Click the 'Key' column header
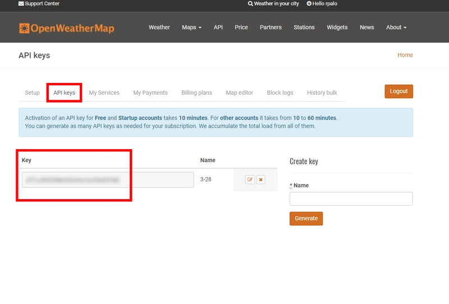The image size is (449, 304). click(x=26, y=160)
